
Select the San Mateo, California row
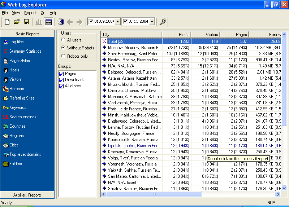pos(191,176)
